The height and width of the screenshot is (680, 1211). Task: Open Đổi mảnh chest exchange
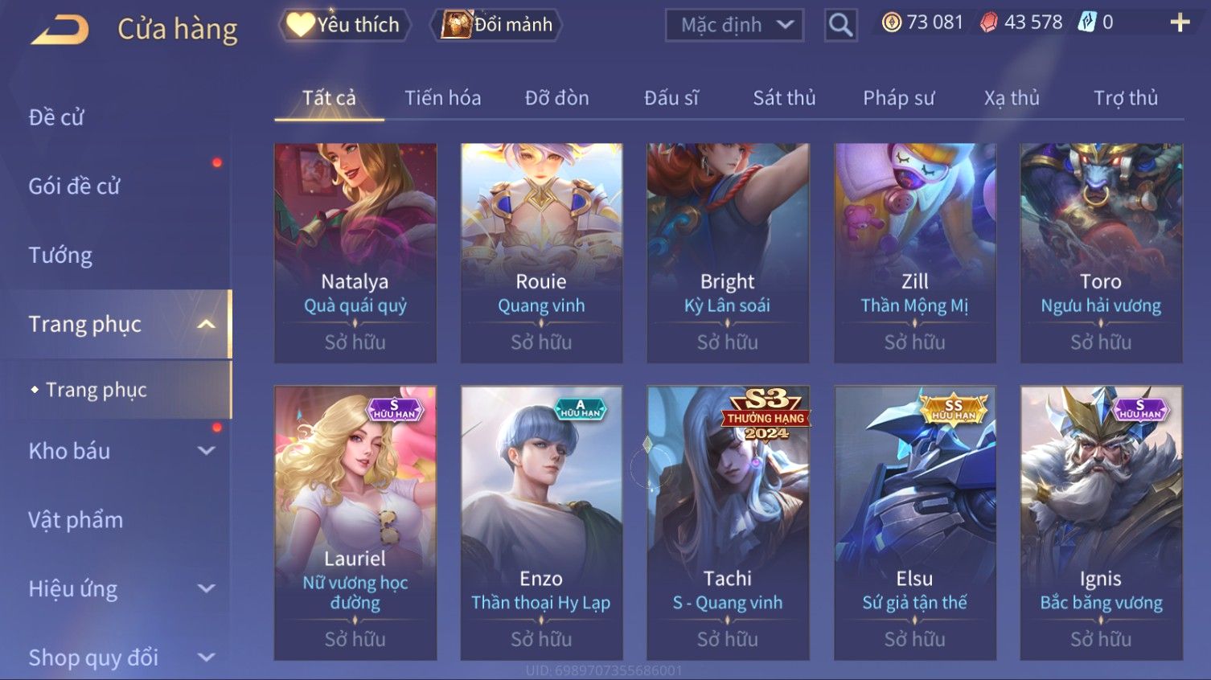pos(496,25)
